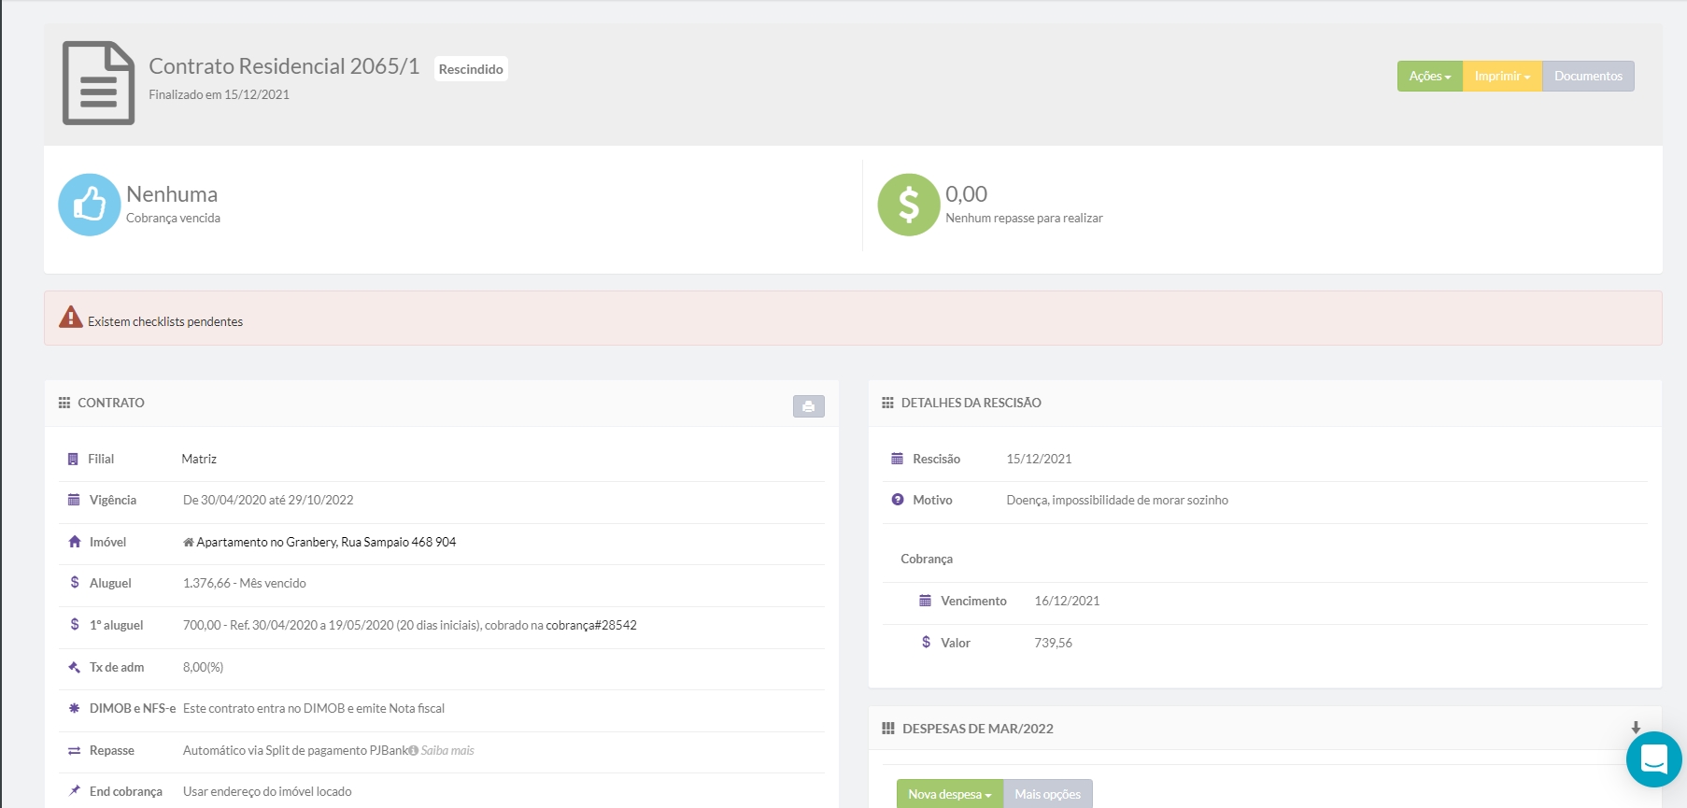Open the cobrança#28542 link
This screenshot has width=1687, height=808.
point(591,626)
